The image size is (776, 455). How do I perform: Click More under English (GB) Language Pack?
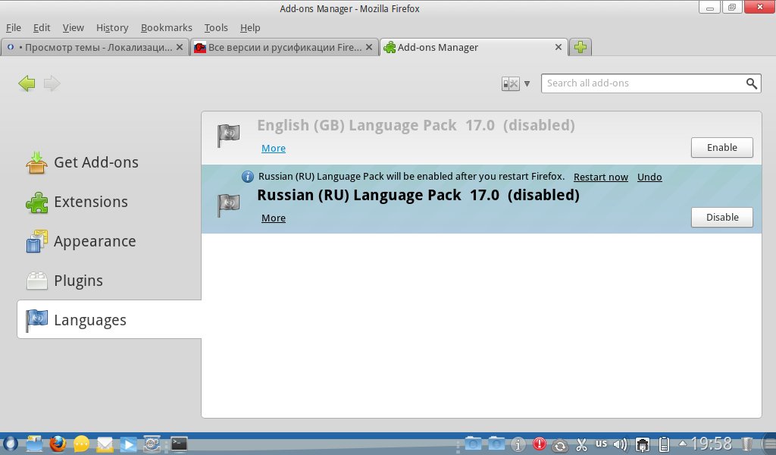273,148
